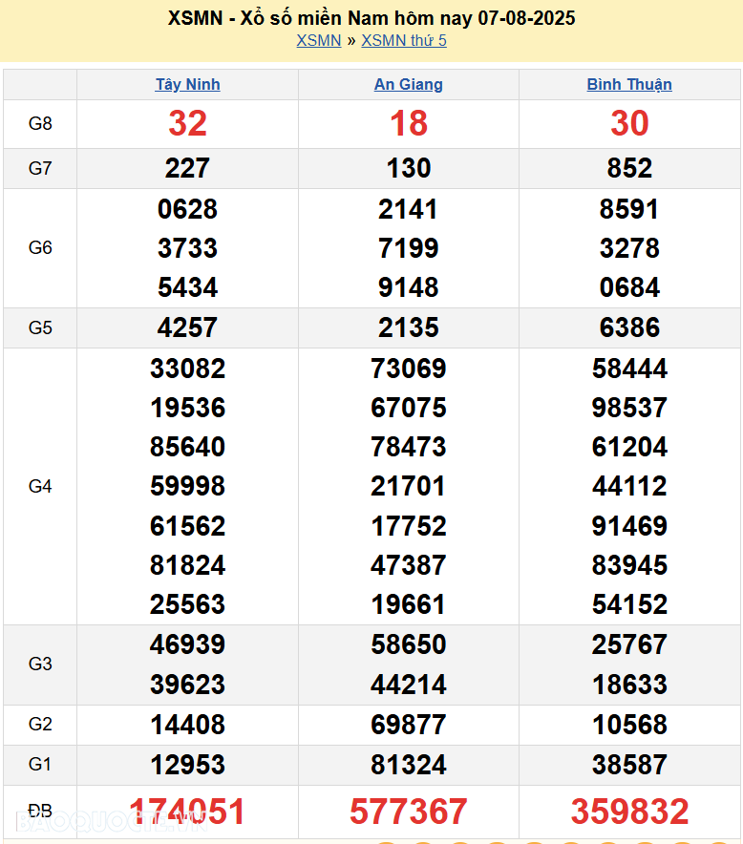The image size is (743, 844).
Task: Click the ĐB row label
Action: 40,811
